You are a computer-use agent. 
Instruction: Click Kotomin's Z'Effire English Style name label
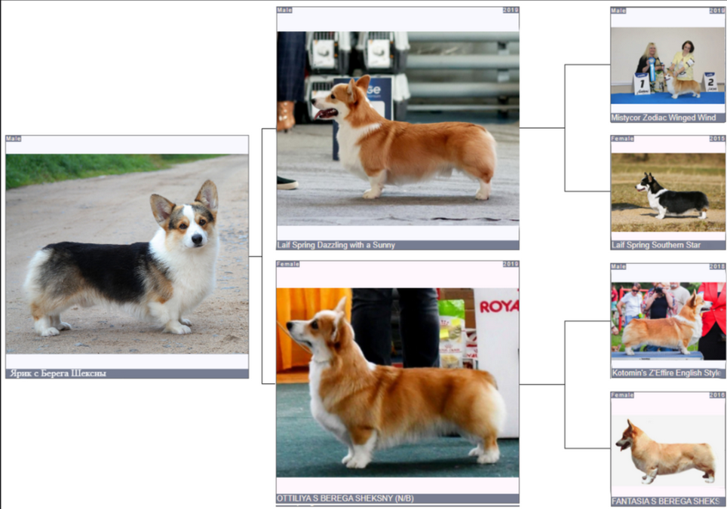[x=667, y=373]
